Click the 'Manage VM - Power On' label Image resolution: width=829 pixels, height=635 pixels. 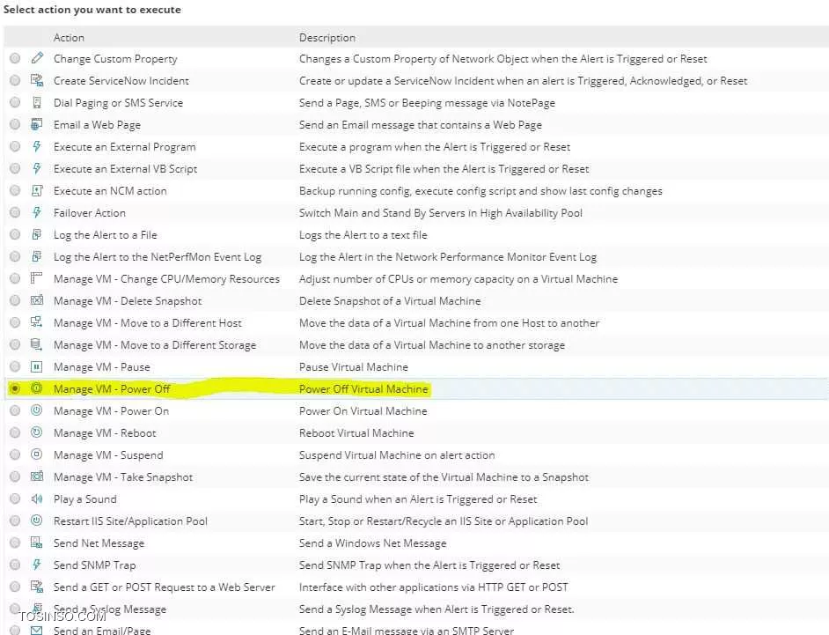tap(111, 411)
